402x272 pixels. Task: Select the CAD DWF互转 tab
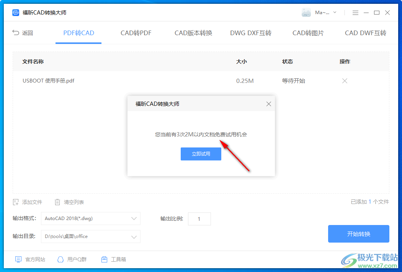[366, 33]
